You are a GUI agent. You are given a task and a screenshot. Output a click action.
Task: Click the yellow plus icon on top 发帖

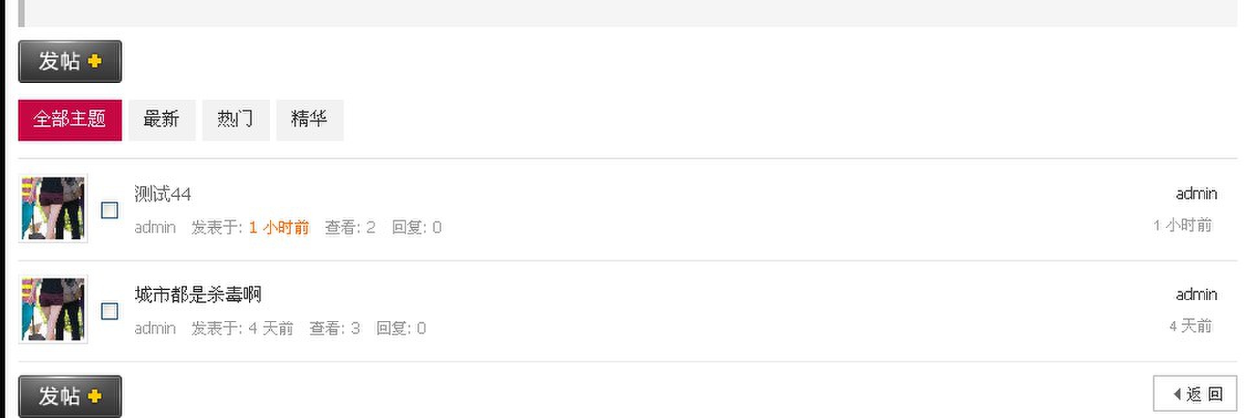click(95, 61)
